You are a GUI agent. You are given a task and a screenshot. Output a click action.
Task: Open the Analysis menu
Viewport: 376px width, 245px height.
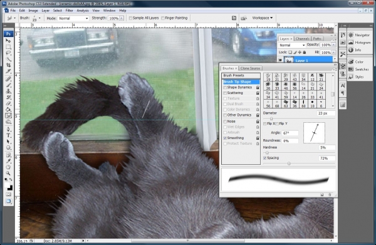[83, 11]
